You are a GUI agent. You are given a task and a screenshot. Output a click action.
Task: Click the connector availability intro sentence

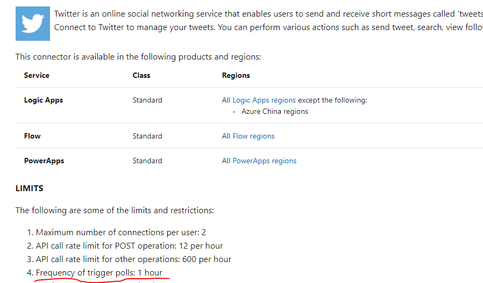tap(138, 57)
